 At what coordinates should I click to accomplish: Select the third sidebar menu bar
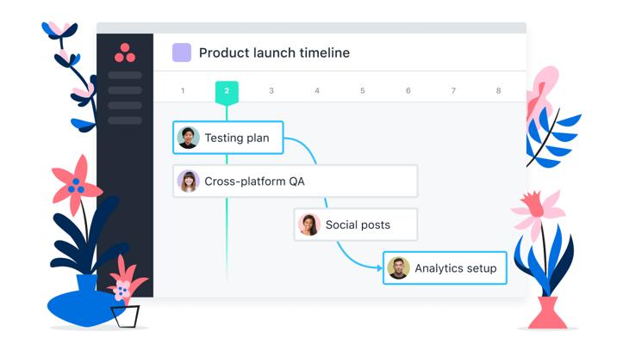click(x=125, y=105)
